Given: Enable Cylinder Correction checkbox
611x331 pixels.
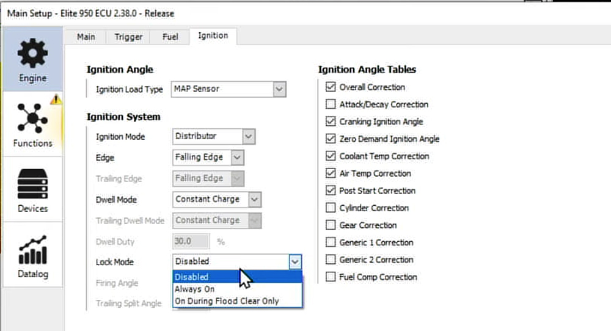Looking at the screenshot, I should click(331, 208).
